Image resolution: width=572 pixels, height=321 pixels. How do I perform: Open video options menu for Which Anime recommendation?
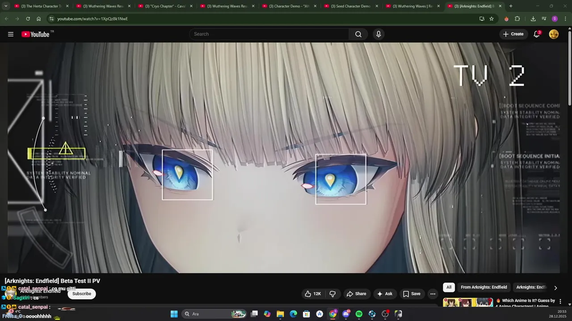pyautogui.click(x=560, y=301)
